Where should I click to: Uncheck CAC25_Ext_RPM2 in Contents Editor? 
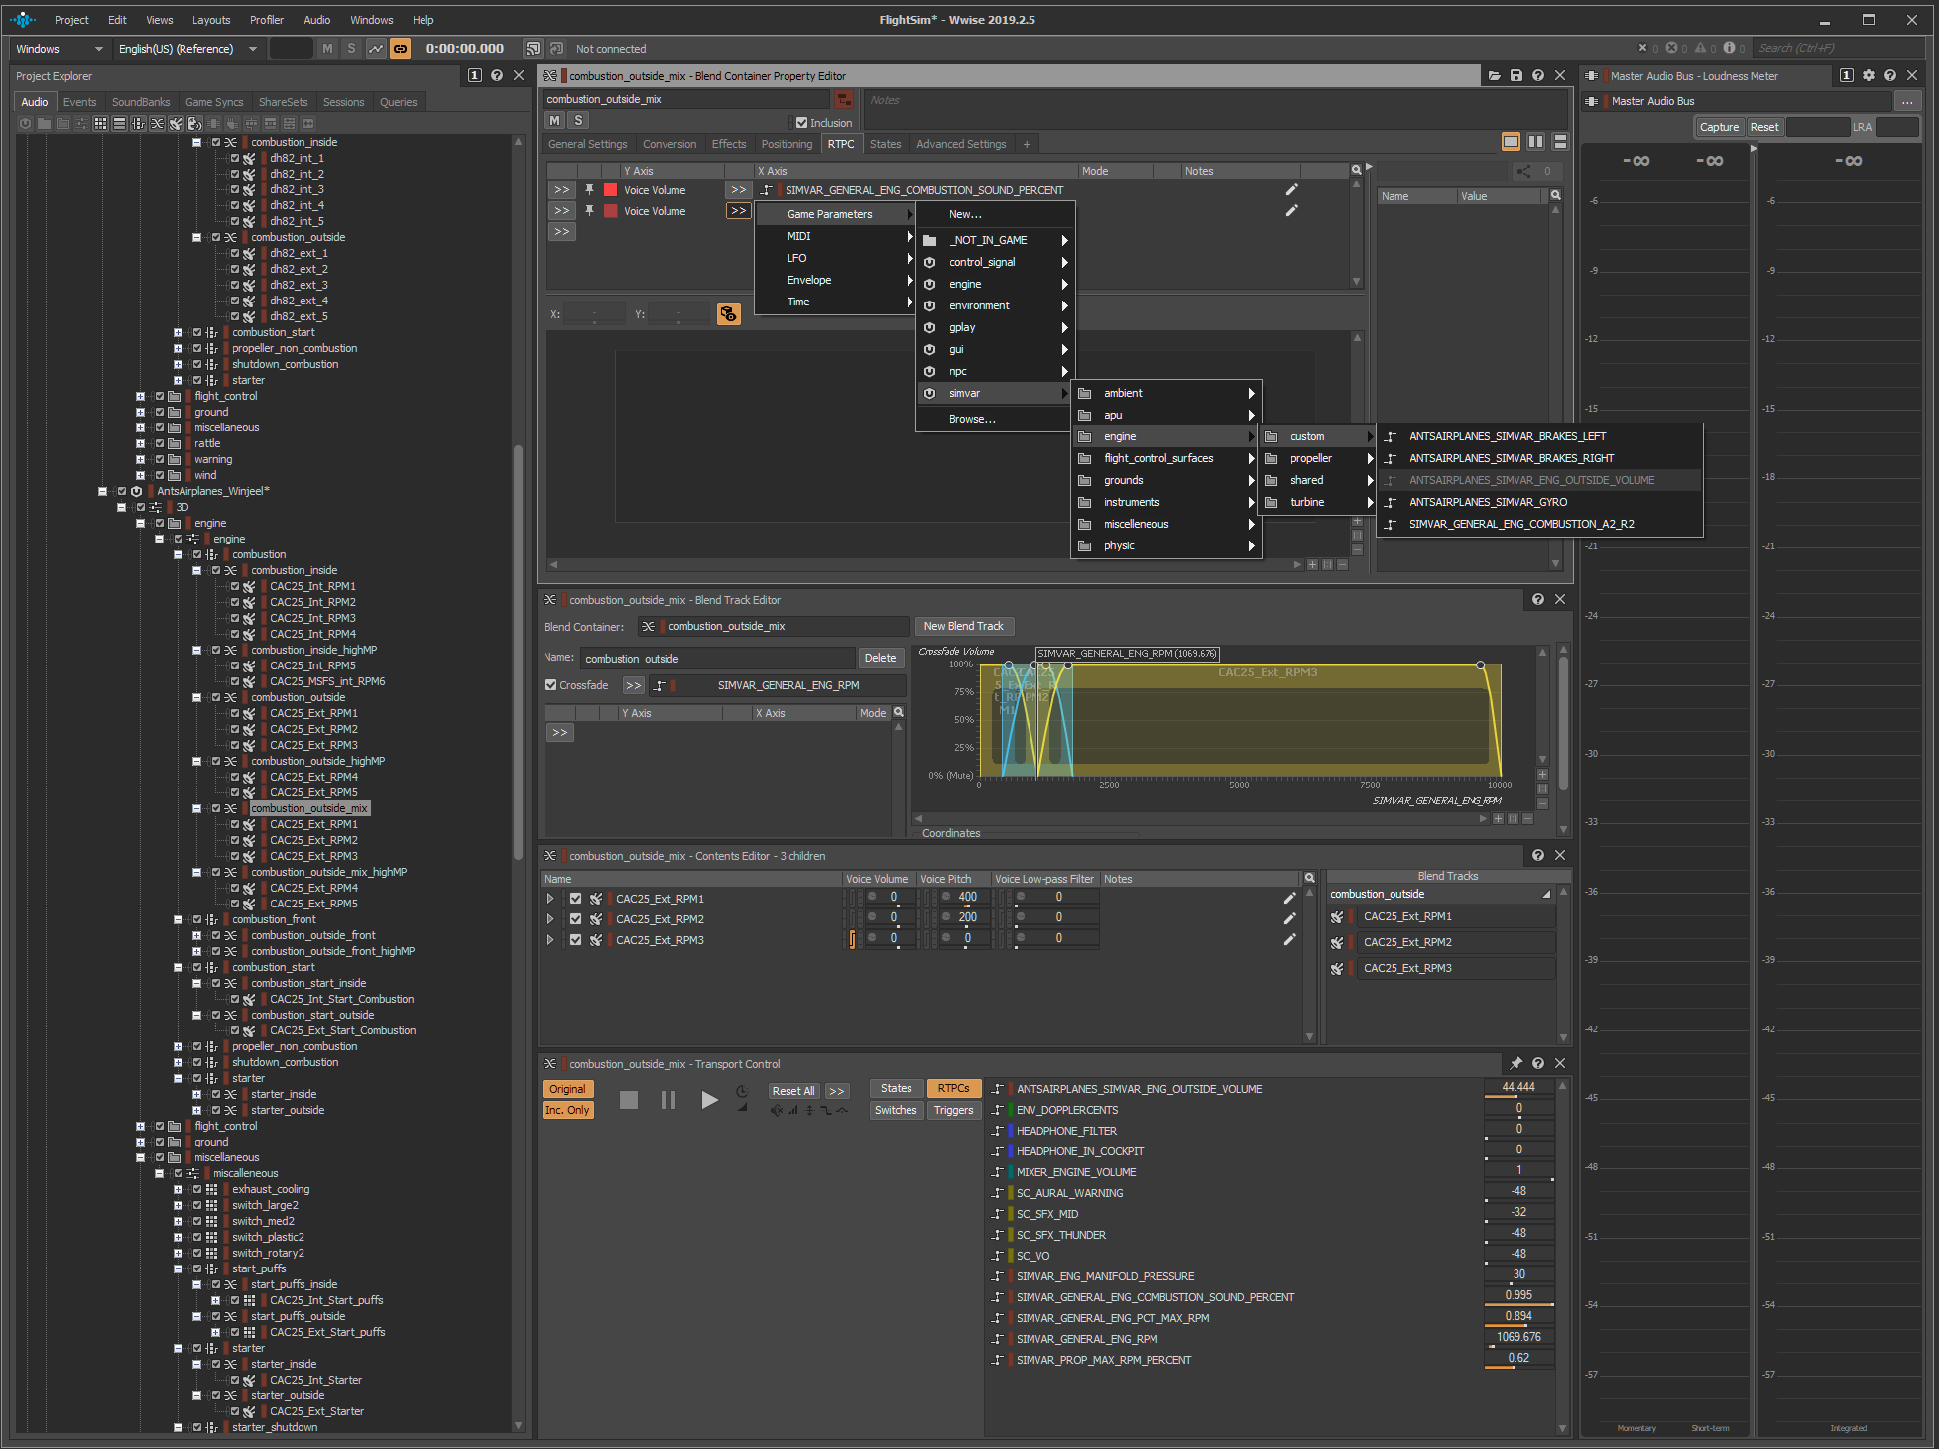tap(575, 919)
